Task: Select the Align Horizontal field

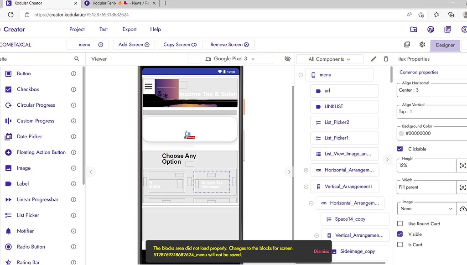Action: point(432,90)
